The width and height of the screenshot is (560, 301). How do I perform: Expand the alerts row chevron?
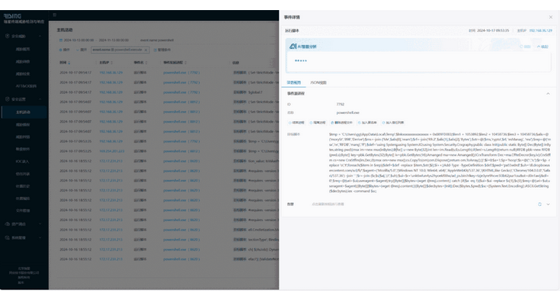pyautogui.click(x=548, y=205)
